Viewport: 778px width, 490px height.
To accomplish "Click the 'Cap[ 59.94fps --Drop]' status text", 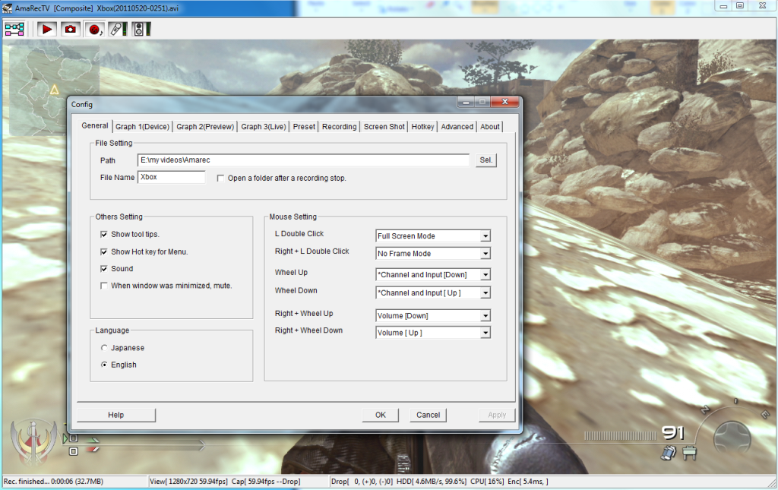I will (266, 482).
